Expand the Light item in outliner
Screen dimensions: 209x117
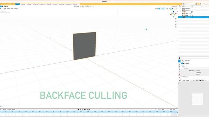182,14
